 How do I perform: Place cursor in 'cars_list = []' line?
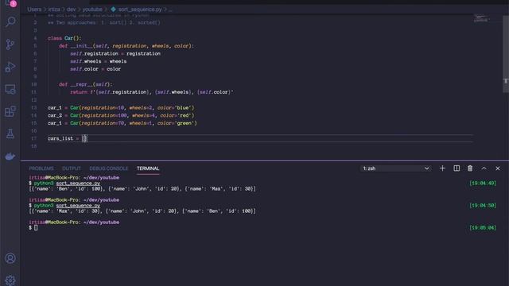click(x=67, y=138)
